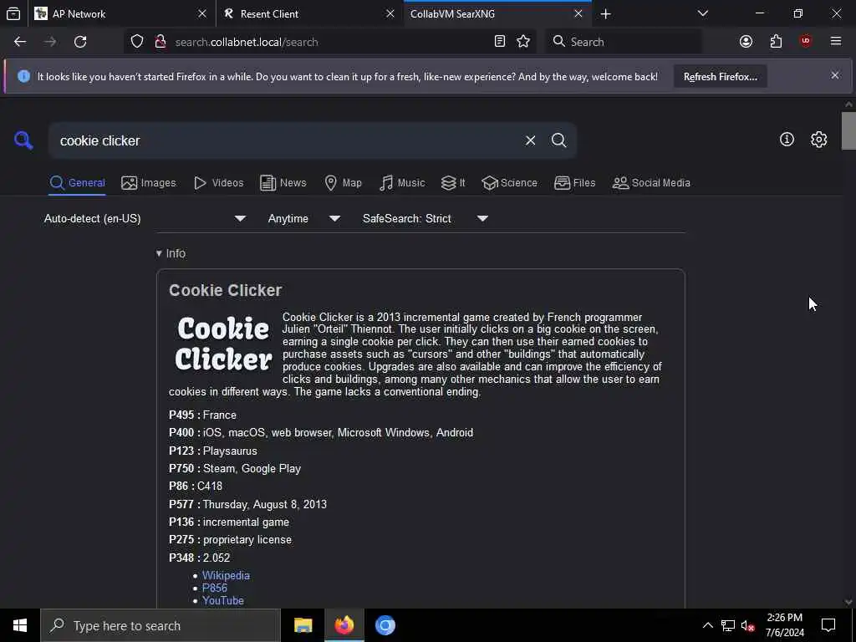Collapse the Info section
856x642 pixels.
(x=171, y=253)
